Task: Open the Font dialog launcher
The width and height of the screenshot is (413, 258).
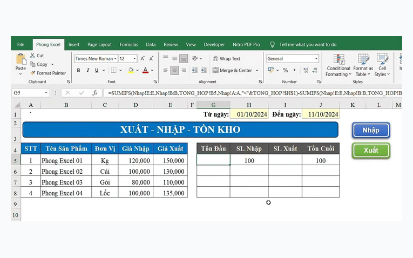Action: click(x=155, y=82)
